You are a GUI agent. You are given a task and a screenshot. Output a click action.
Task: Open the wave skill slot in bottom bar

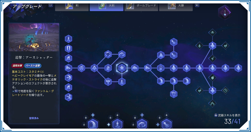(x=93, y=124)
